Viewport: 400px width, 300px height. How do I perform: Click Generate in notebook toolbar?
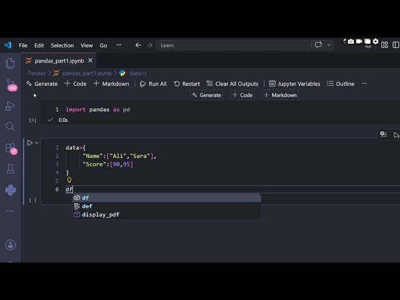click(42, 84)
